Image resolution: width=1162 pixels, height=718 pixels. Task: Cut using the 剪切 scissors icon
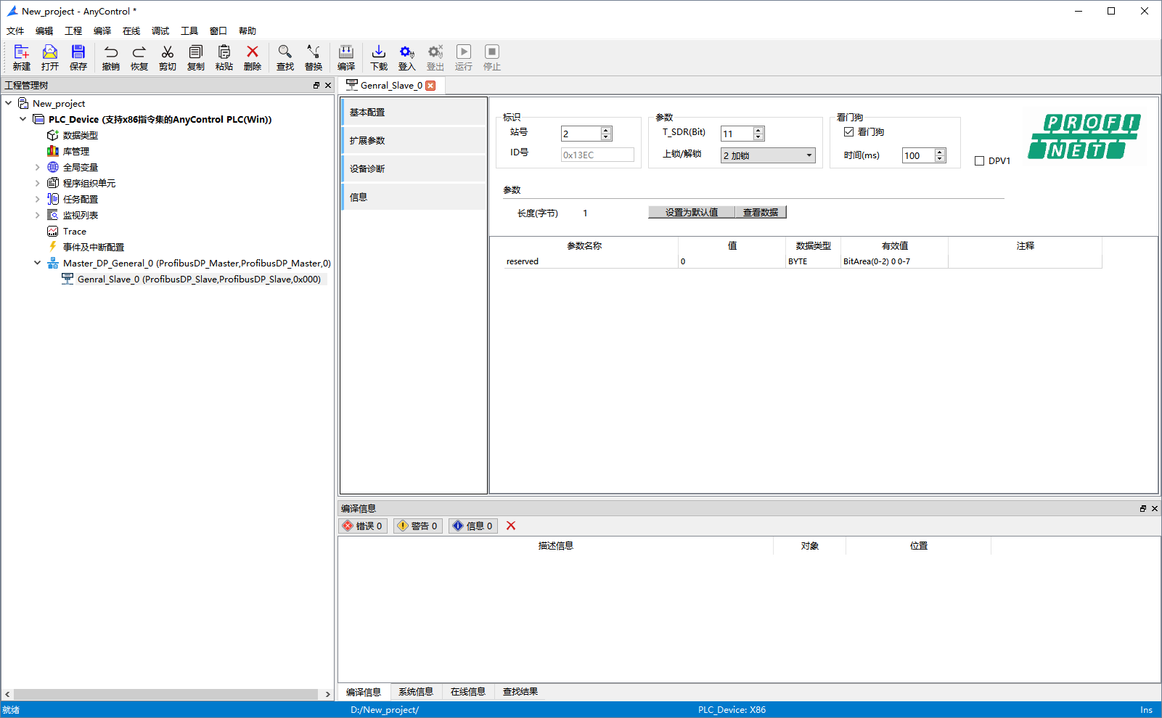click(x=168, y=57)
